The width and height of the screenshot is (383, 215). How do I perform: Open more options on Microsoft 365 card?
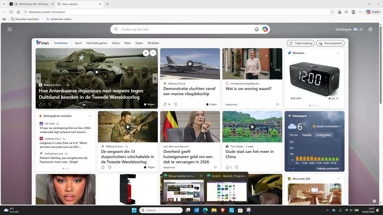pos(338,179)
